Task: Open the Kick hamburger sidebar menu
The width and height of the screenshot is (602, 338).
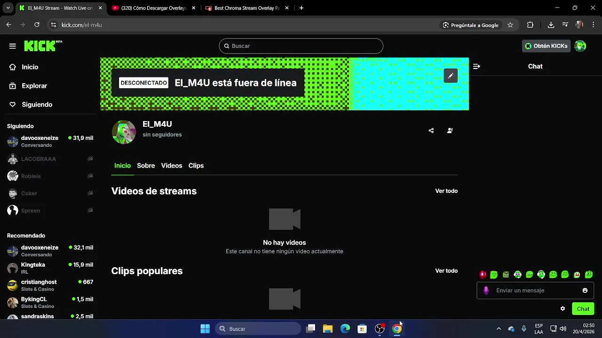Action: click(x=13, y=46)
